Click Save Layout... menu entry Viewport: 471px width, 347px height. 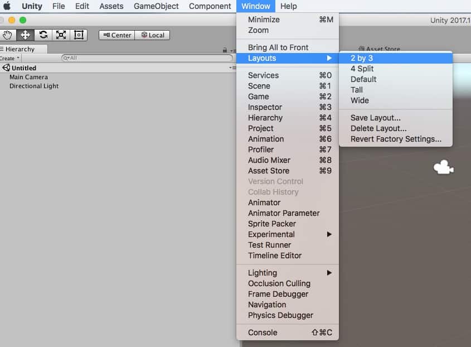396,118
